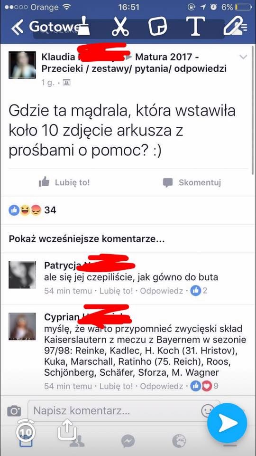Image resolution: width=256 pixels, height=456 pixels.
Task: Tap the share export icon
Action: tap(67, 429)
